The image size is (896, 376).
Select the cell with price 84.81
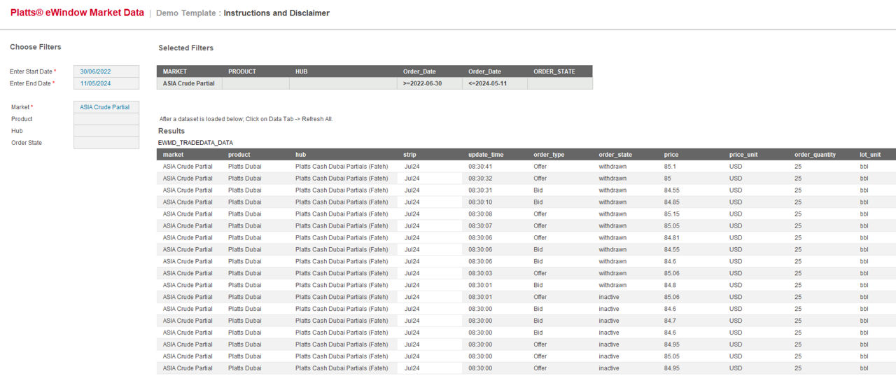672,237
